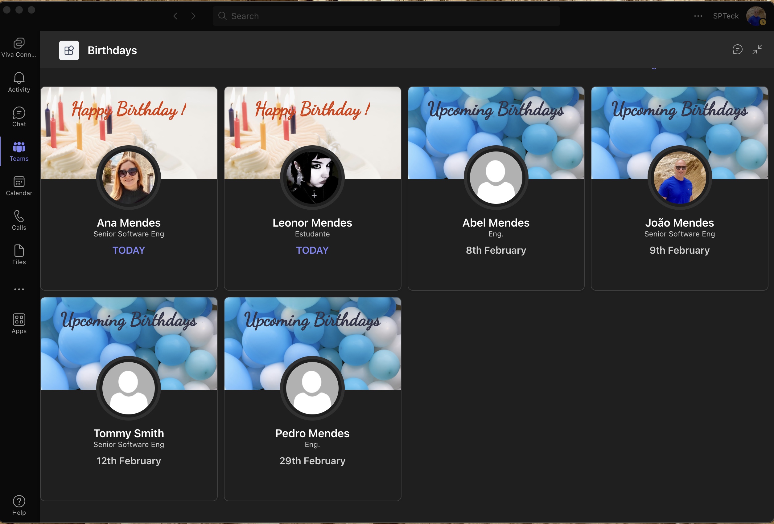This screenshot has height=524, width=774.
Task: Click the 8th February date
Action: pos(496,250)
